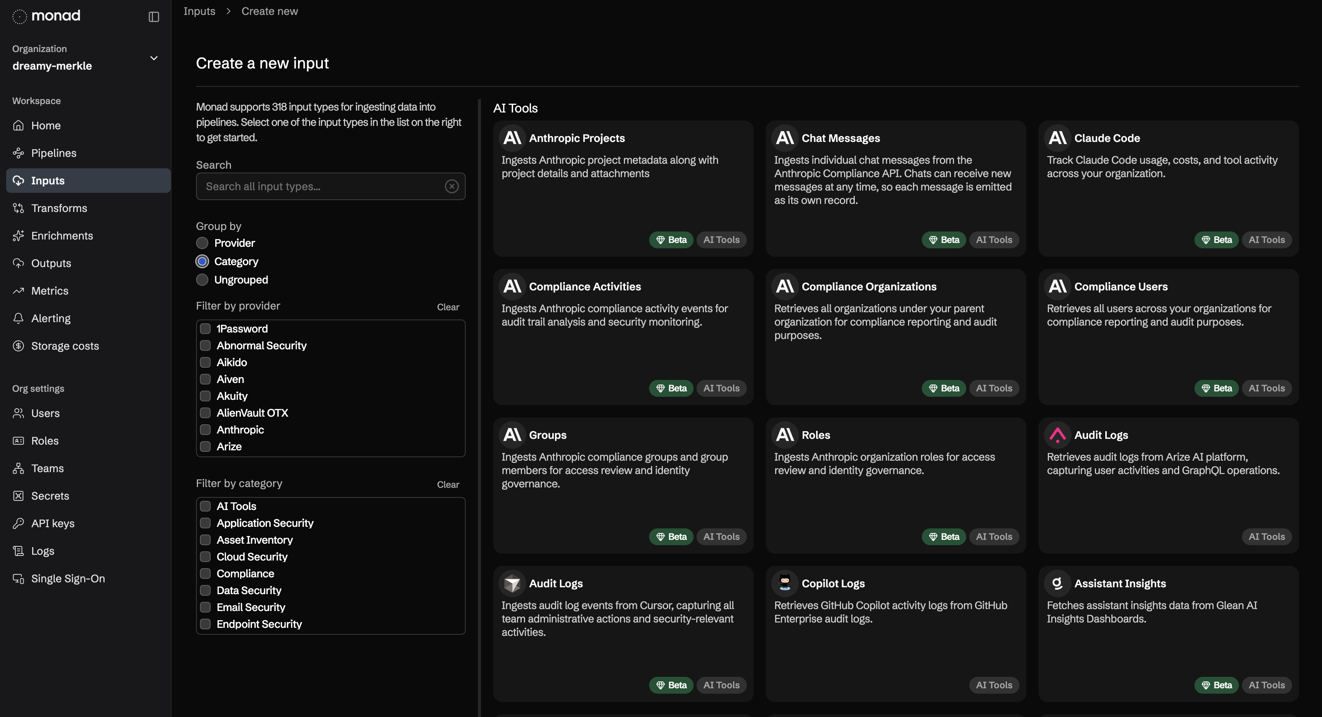Click the Single Sign-On icon
1322x717 pixels.
point(18,578)
